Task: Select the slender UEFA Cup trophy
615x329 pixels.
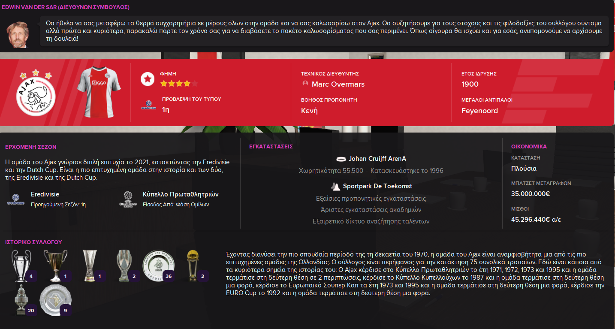Action: pos(90,265)
